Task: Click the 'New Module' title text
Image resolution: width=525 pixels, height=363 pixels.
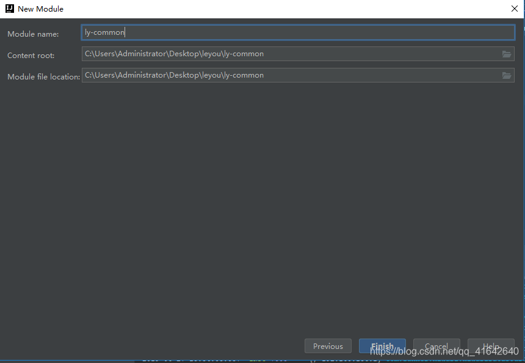Action: pos(40,9)
